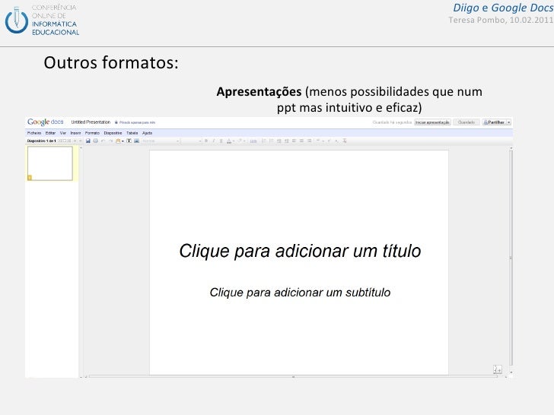Click the title placeholder "Clique para adicionar um título"
This screenshot has height=415, width=554.
(300, 251)
